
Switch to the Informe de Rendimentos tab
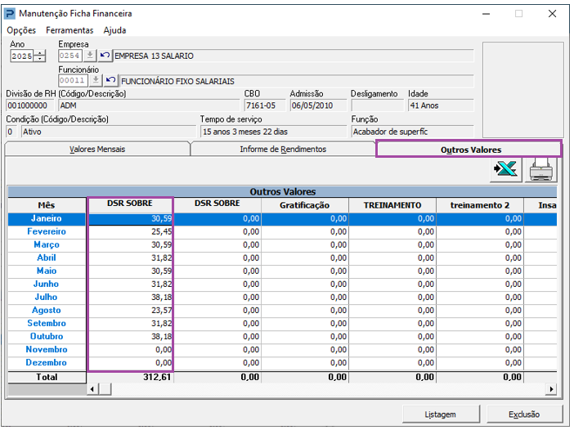point(282,150)
